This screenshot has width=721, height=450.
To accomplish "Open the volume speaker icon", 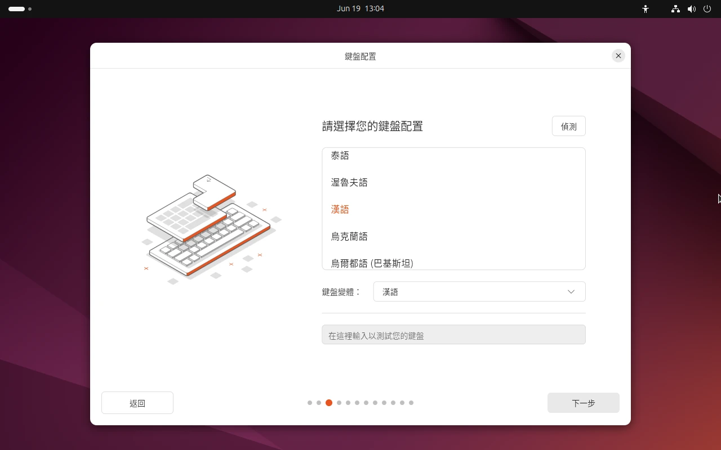I will 692,9.
